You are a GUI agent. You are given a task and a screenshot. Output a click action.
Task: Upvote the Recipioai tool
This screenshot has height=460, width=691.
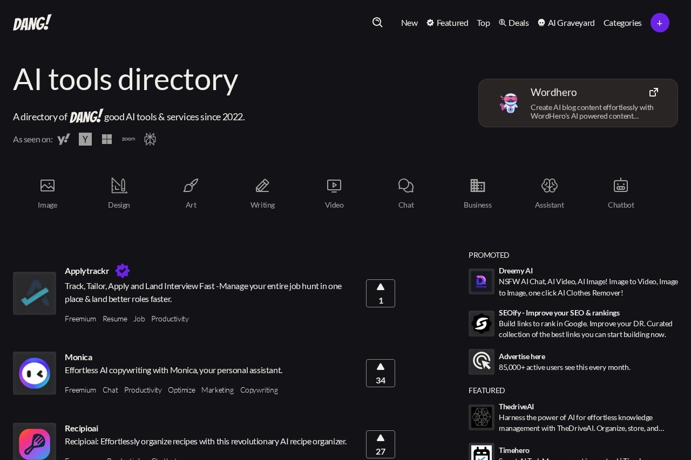click(x=381, y=444)
